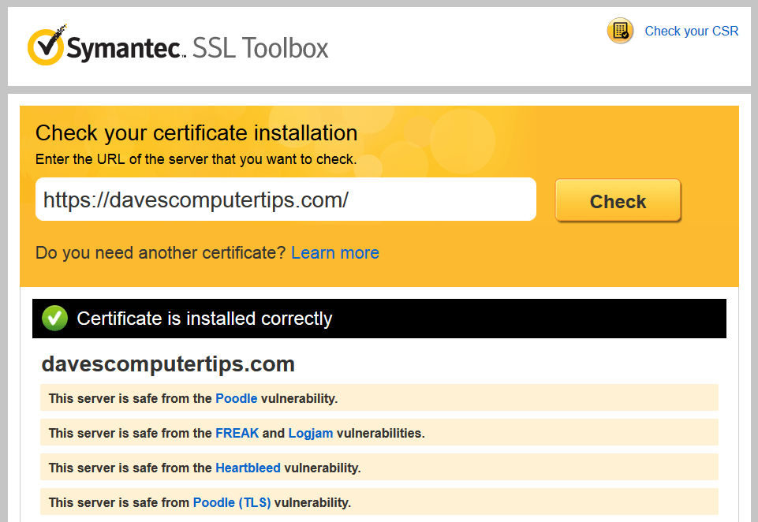Click the davescomputertips.com heading

click(168, 364)
